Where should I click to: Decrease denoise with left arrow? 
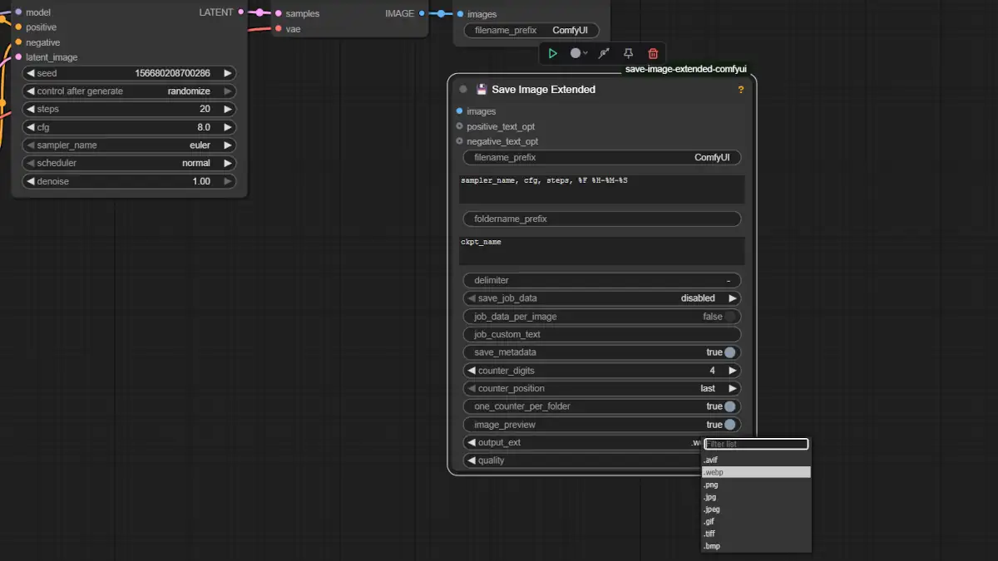click(x=31, y=181)
